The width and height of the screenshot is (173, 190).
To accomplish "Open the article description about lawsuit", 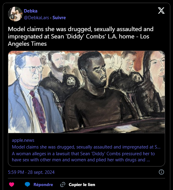I will [x=83, y=157].
